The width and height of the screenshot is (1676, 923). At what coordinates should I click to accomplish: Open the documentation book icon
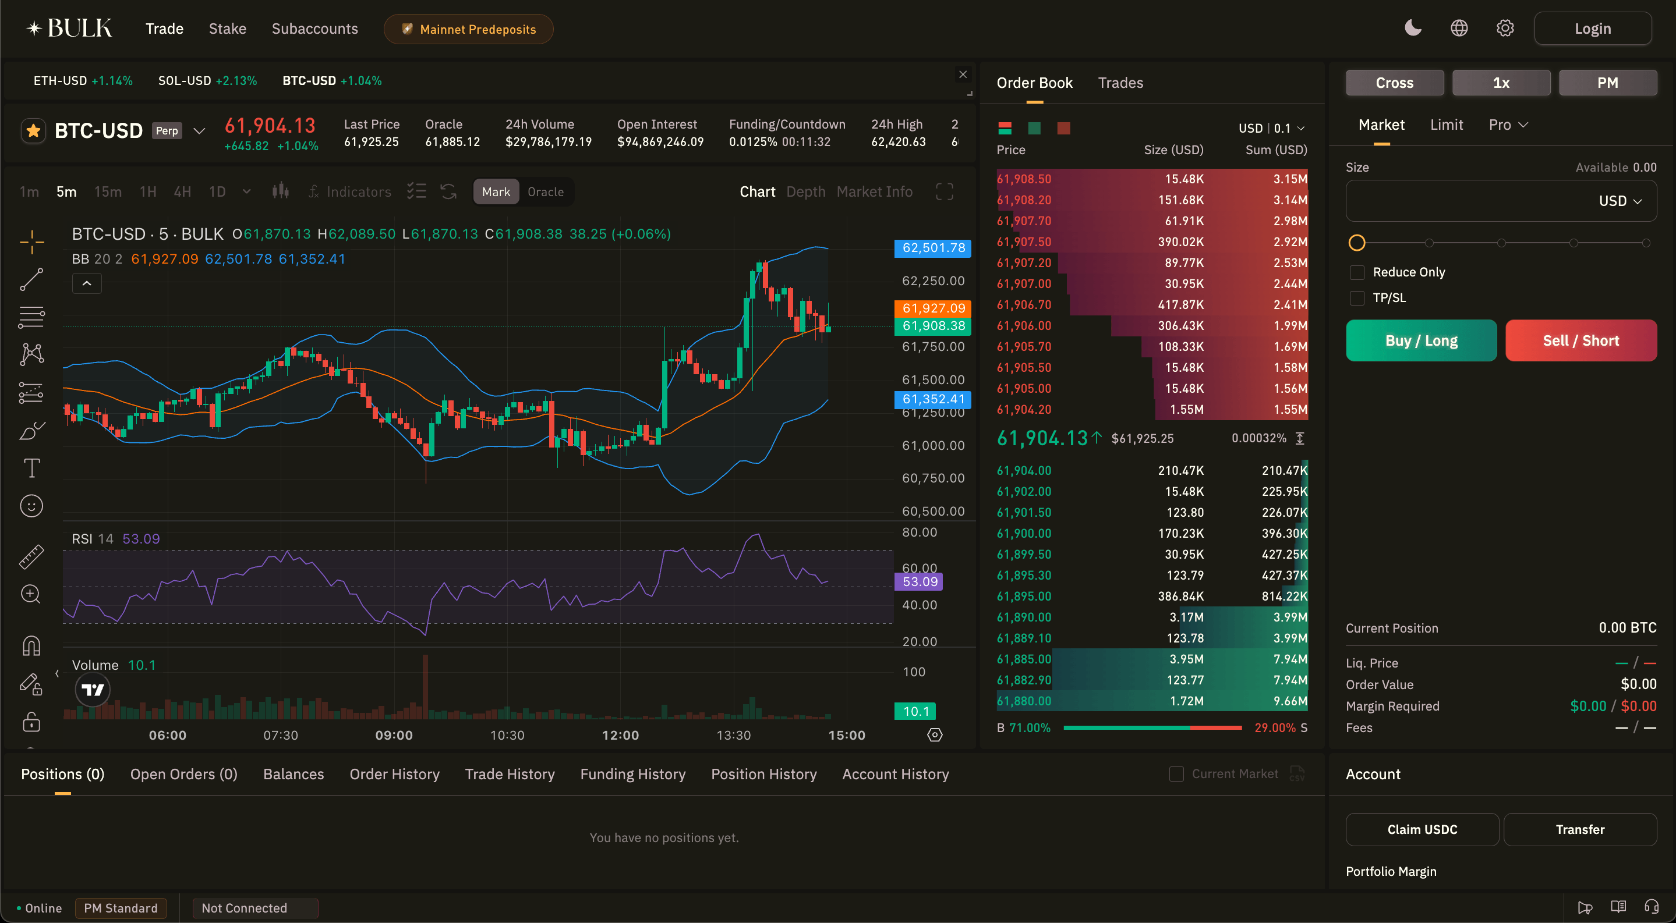tap(1618, 907)
